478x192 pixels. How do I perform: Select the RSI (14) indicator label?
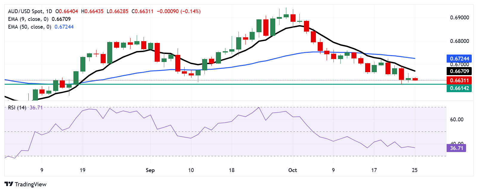coord(17,108)
